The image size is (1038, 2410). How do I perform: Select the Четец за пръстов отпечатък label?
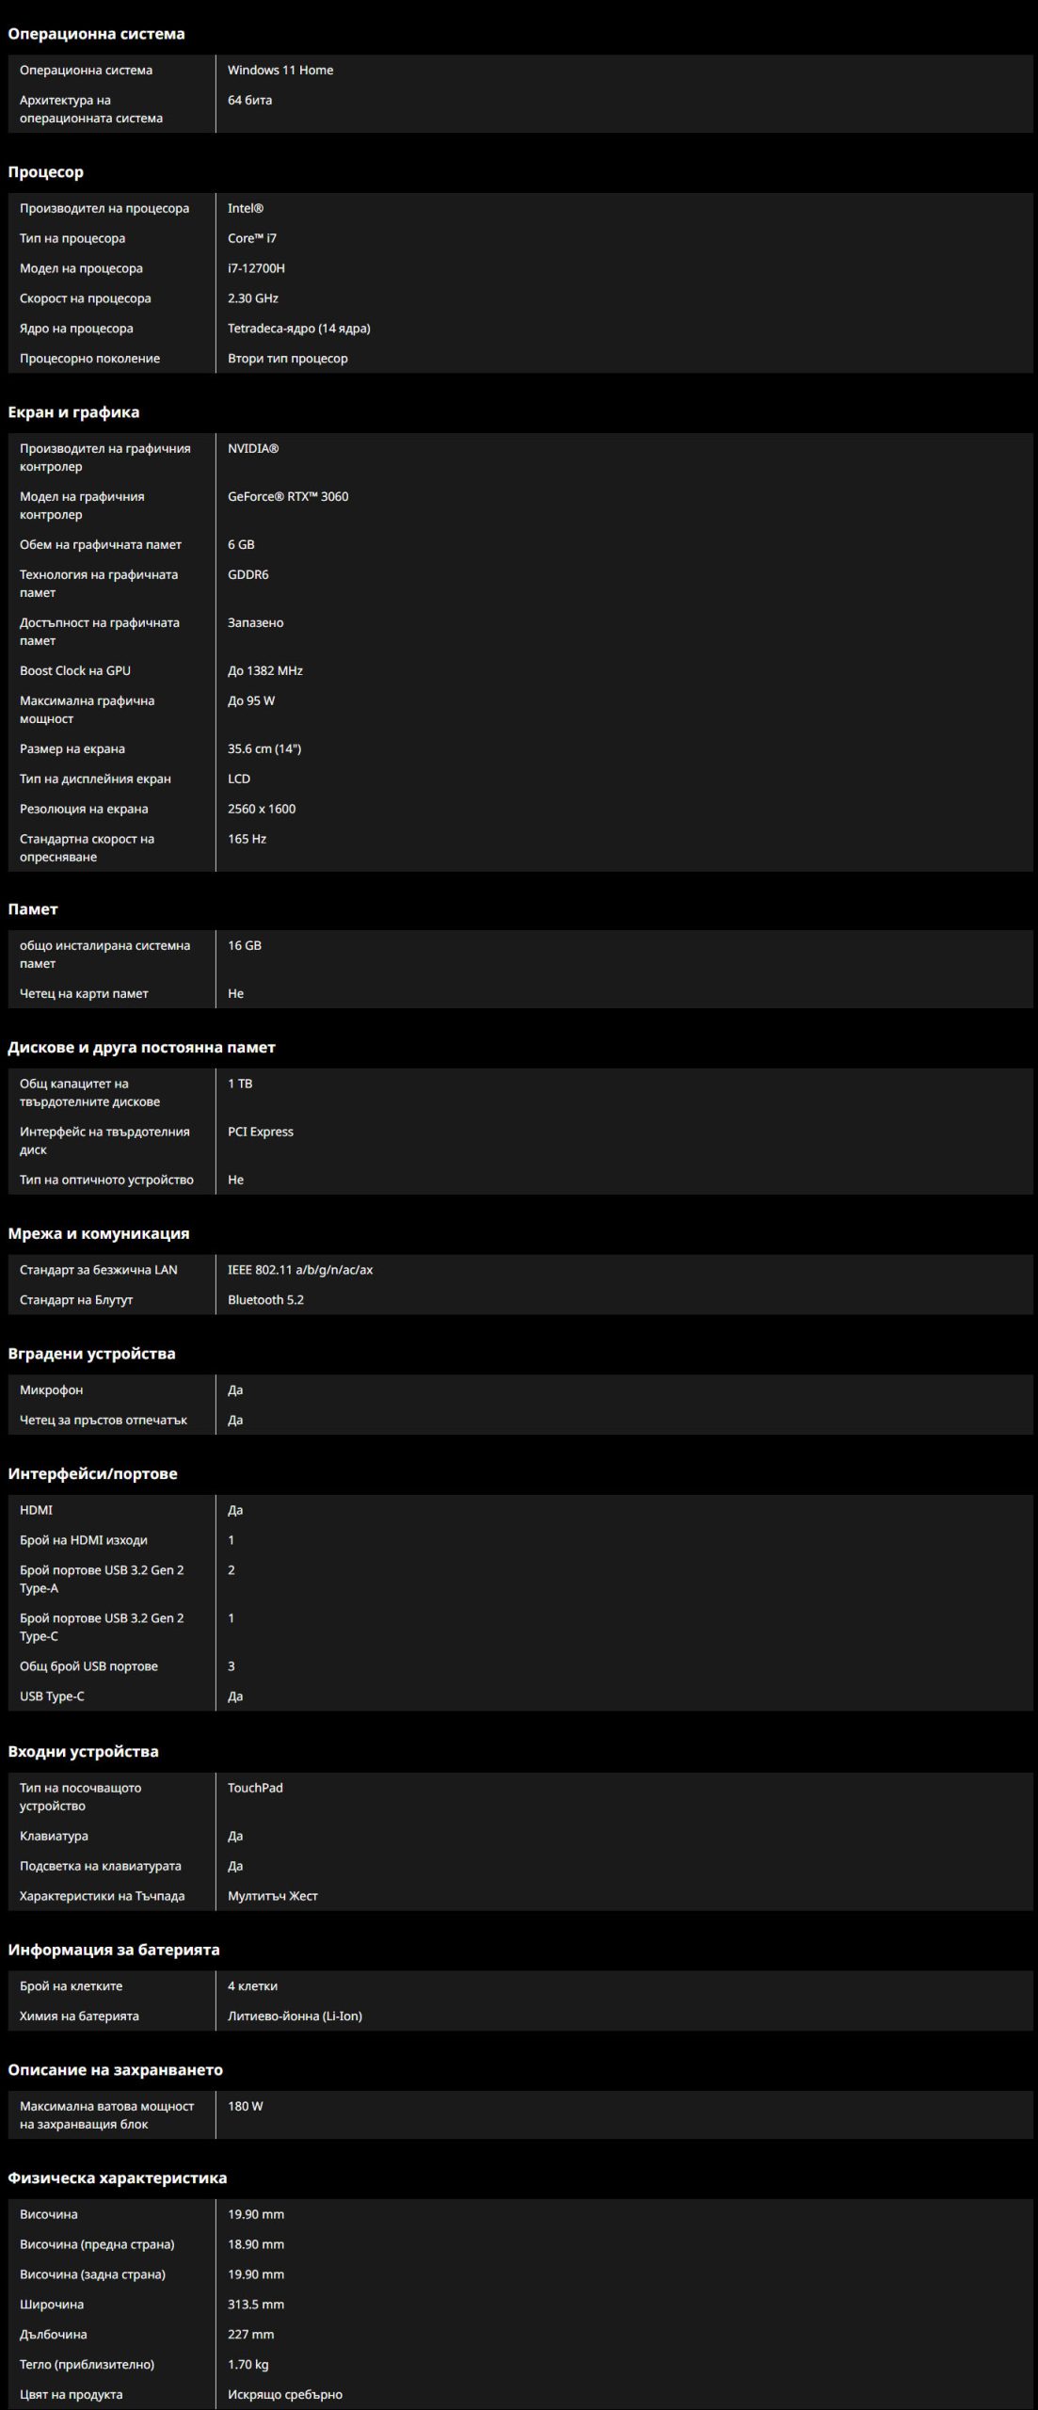[104, 1420]
